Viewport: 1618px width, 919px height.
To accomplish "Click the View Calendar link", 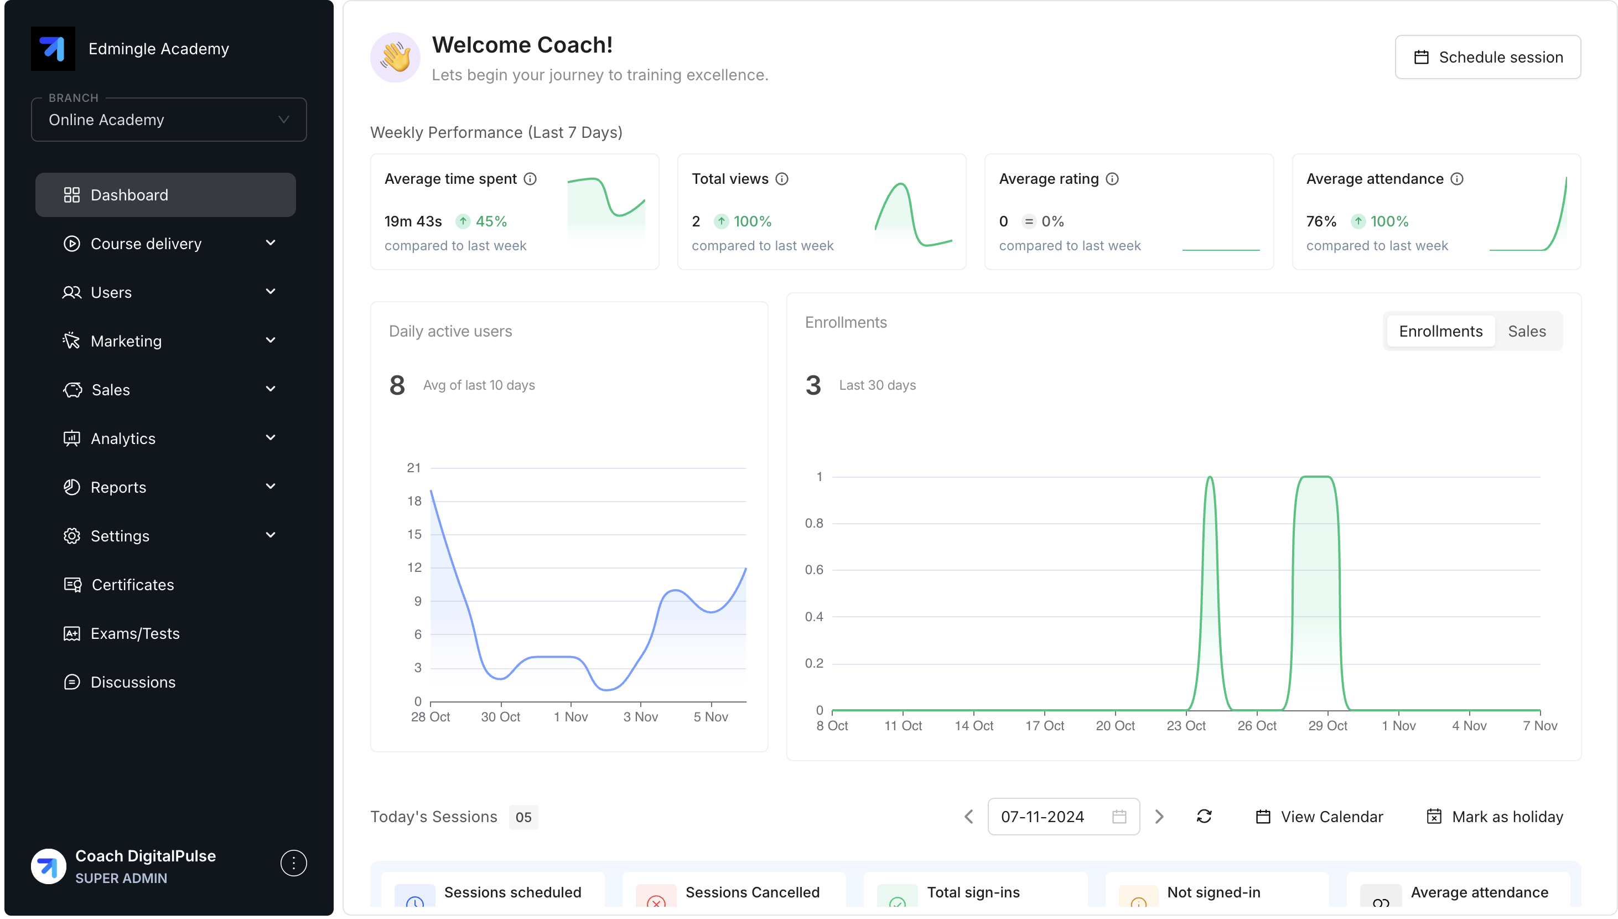I will click(1319, 816).
